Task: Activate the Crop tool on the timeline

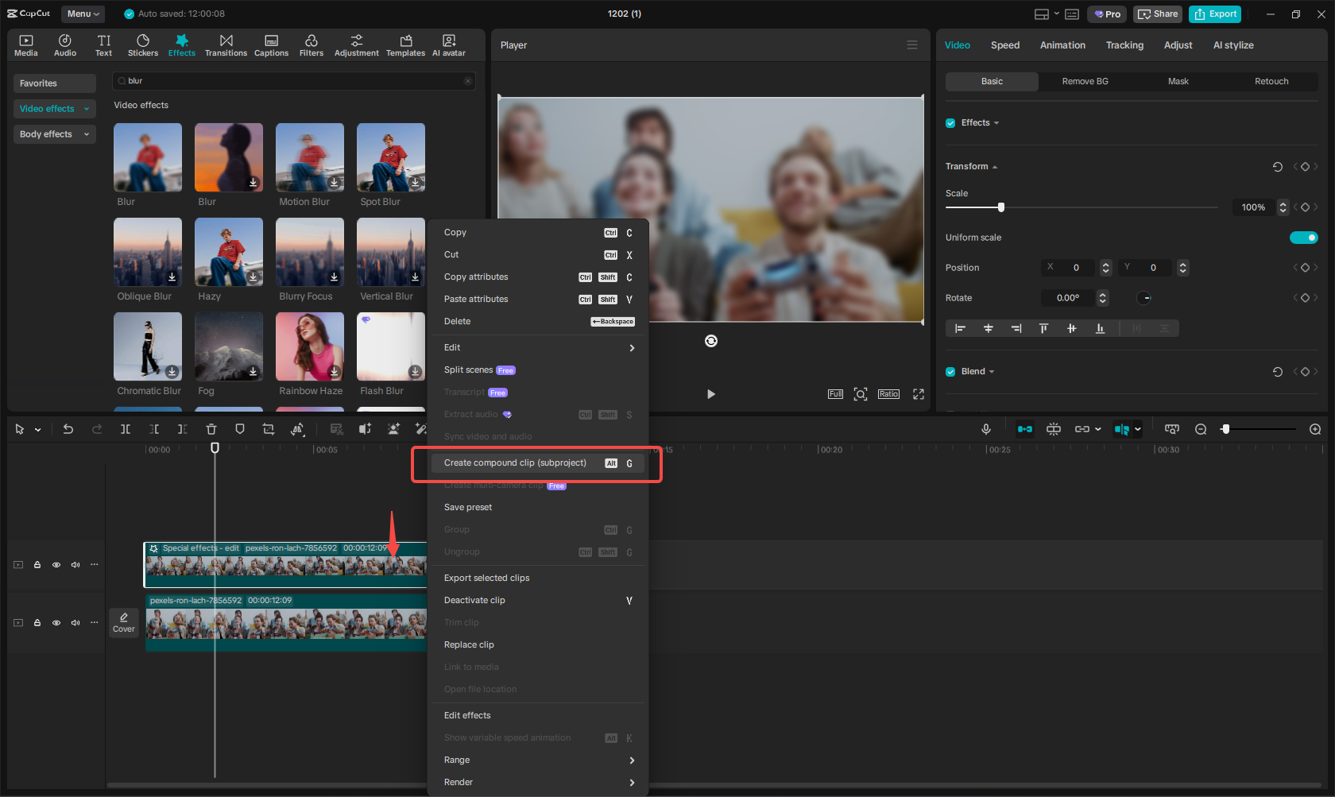Action: 268,428
